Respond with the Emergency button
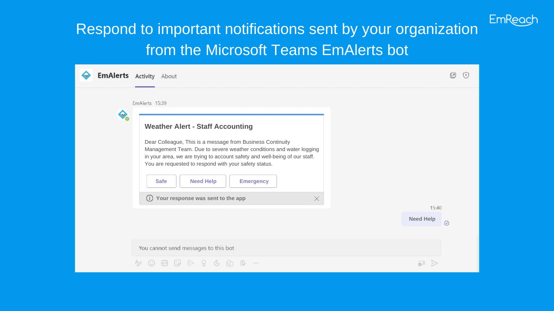The image size is (554, 311). [x=253, y=181]
